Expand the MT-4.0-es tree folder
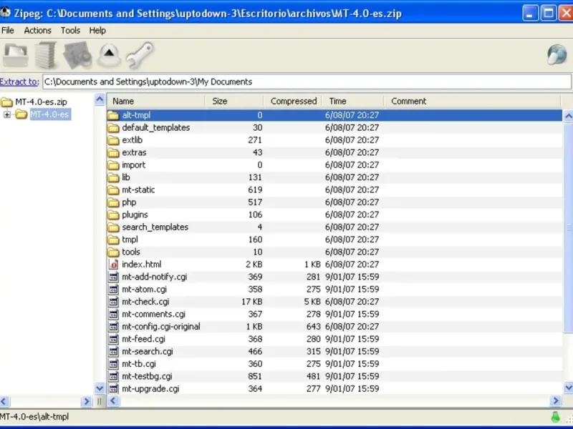The image size is (573, 429). tap(8, 114)
